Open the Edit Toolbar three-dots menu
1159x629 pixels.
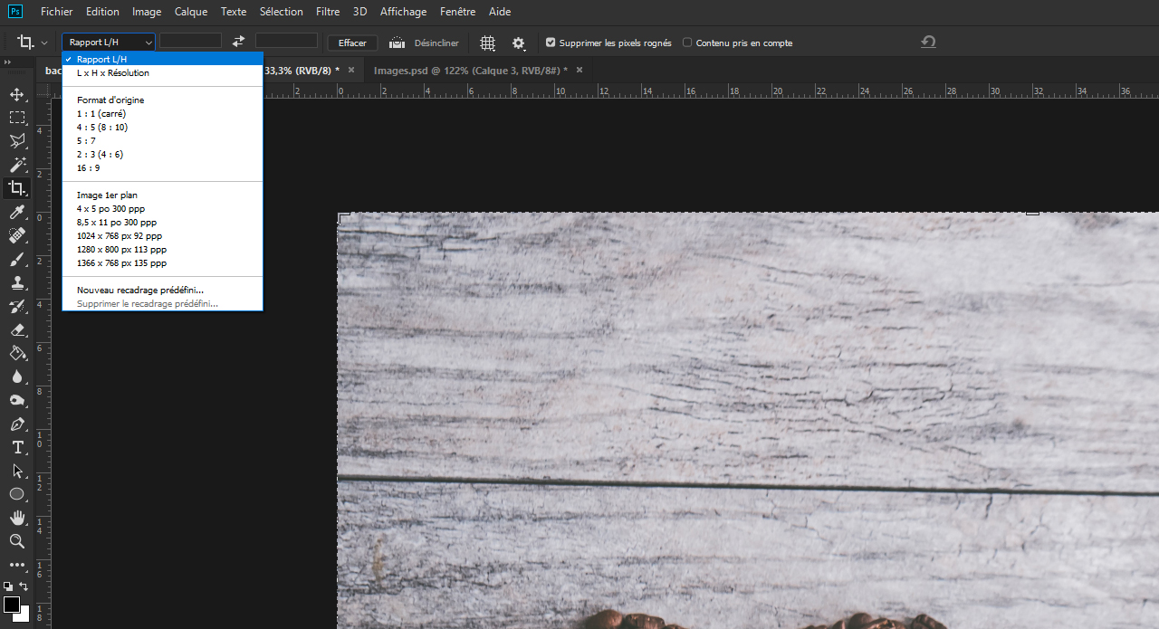click(x=16, y=565)
